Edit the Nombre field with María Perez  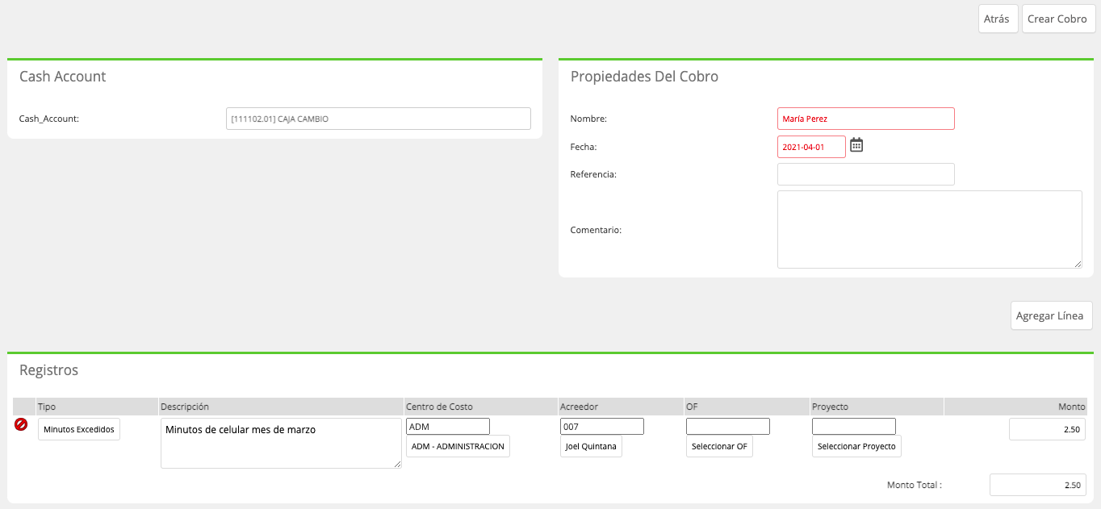click(x=866, y=119)
